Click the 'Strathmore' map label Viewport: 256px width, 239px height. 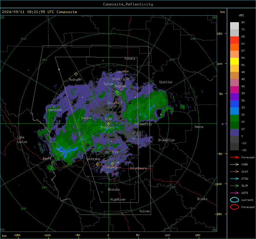[138, 168]
